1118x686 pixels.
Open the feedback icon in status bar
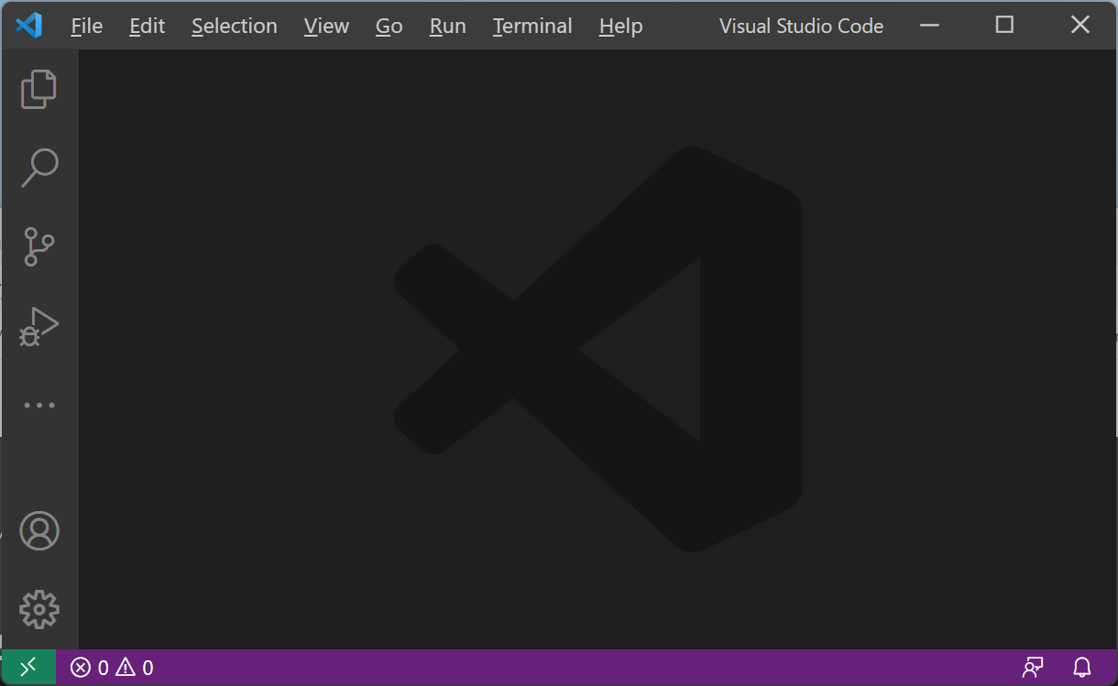pyautogui.click(x=1033, y=668)
